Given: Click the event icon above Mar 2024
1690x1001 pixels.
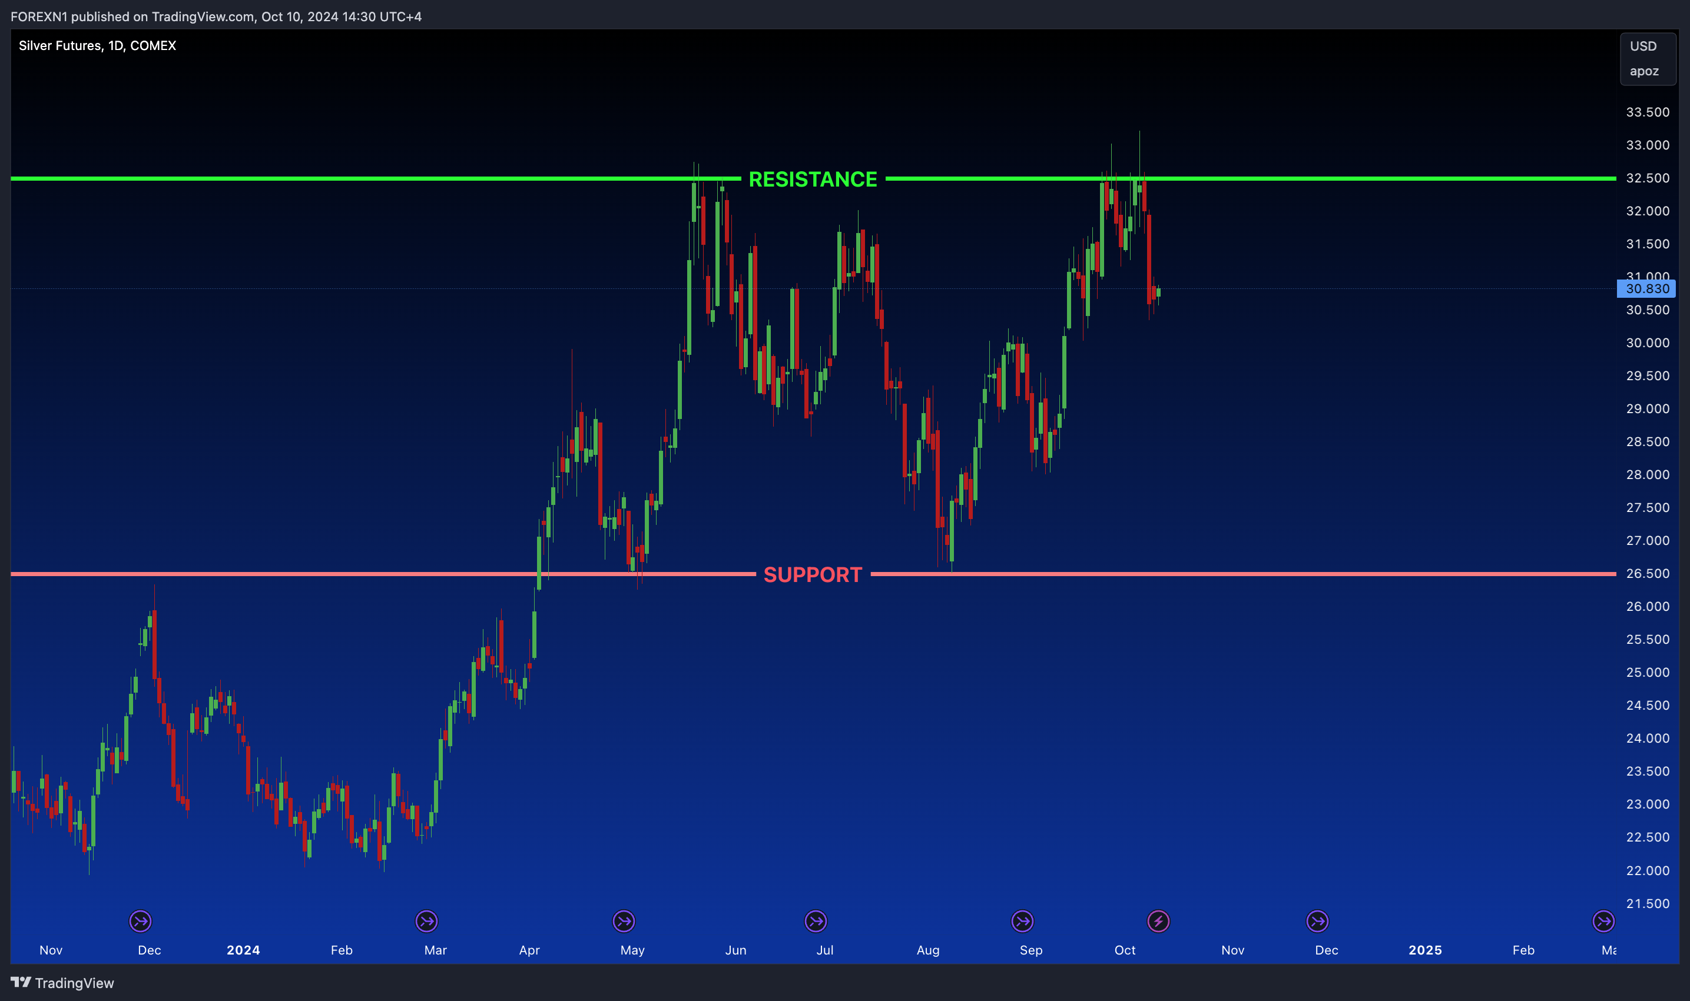Looking at the screenshot, I should pos(426,921).
